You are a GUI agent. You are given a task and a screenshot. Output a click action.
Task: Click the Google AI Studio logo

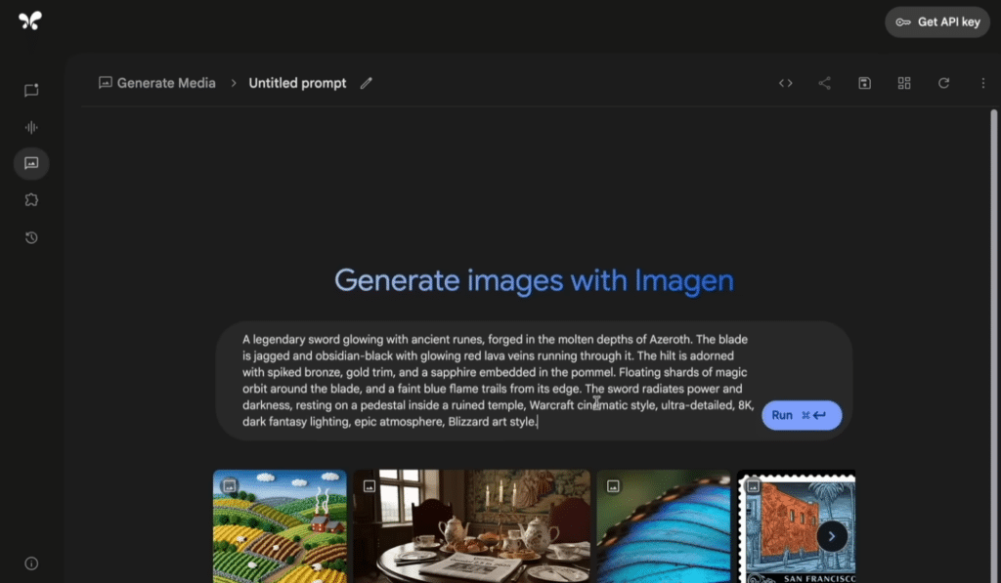(30, 21)
